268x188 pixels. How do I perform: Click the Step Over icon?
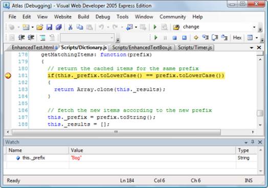pos(215,38)
